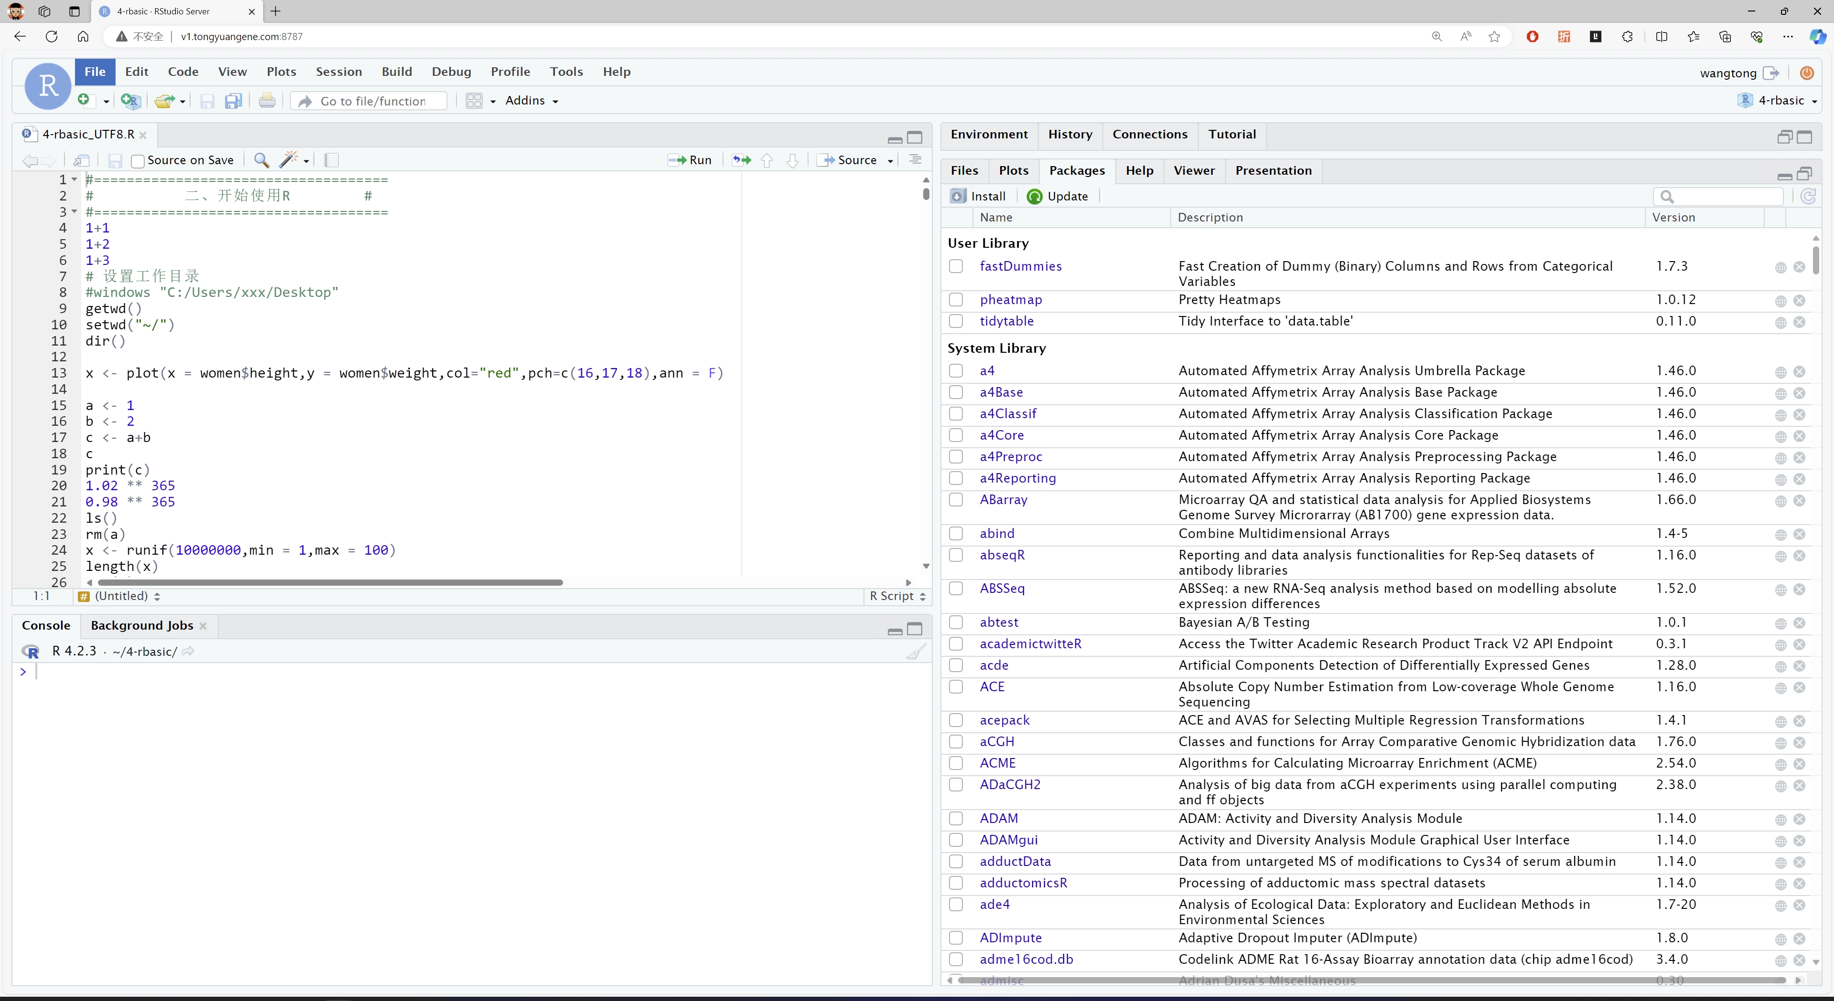
Task: Check the a4Base package checkbox
Action: (x=956, y=392)
